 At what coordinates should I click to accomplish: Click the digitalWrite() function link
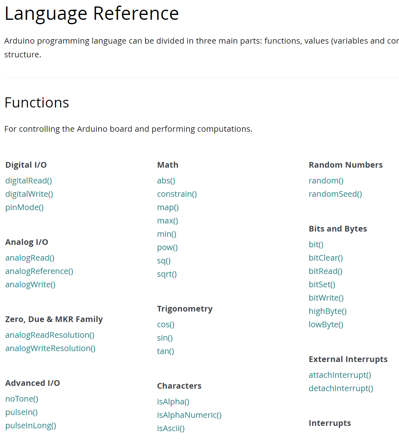click(29, 194)
